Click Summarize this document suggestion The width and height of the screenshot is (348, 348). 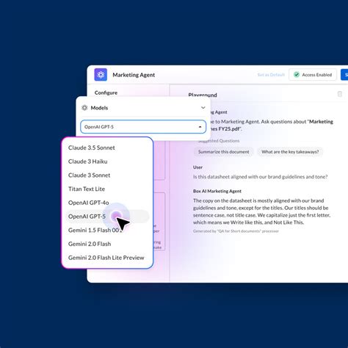pos(224,152)
